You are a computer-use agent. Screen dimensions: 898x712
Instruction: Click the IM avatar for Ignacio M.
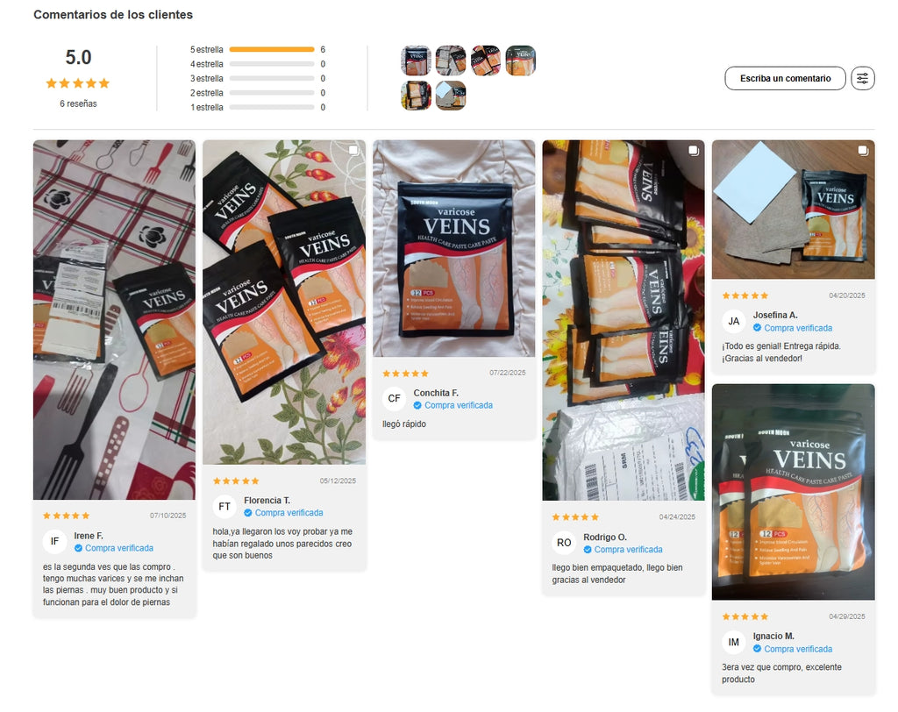pyautogui.click(x=734, y=642)
